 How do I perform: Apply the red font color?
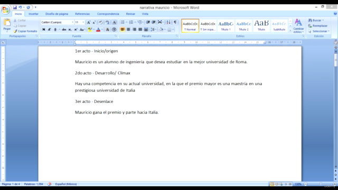(98, 30)
